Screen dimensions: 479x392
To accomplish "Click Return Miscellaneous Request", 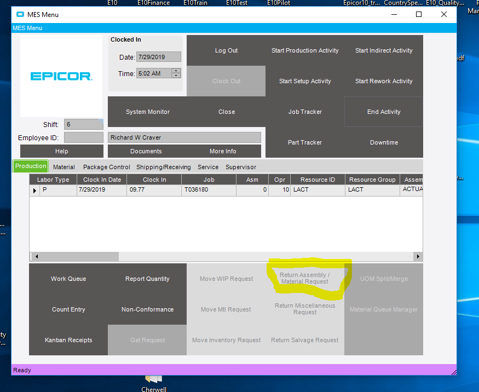I will click(305, 309).
